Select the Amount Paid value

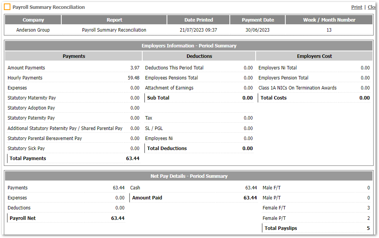click(251, 197)
